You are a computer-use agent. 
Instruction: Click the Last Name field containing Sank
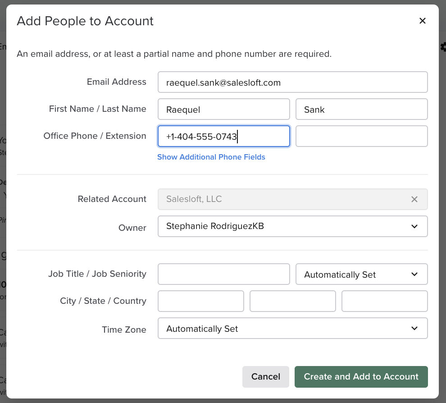click(x=361, y=109)
